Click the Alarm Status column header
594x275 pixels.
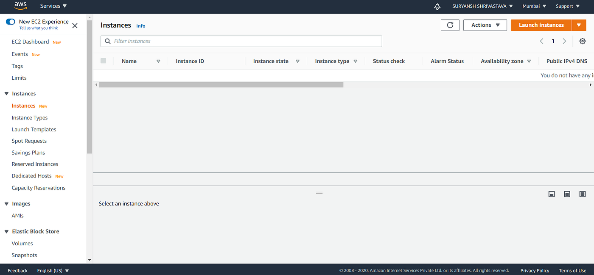(x=447, y=61)
